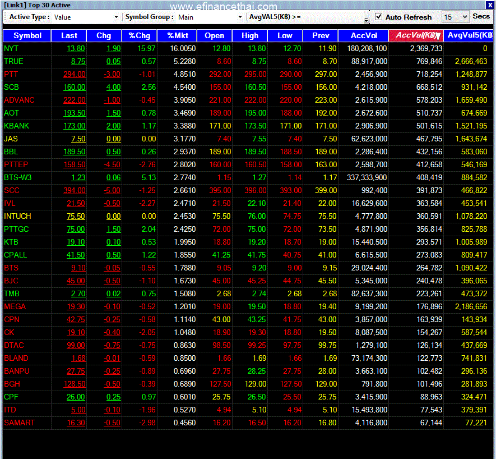Select the PTTEP symbol
Viewport: 496px width, 459px height.
[x=16, y=165]
